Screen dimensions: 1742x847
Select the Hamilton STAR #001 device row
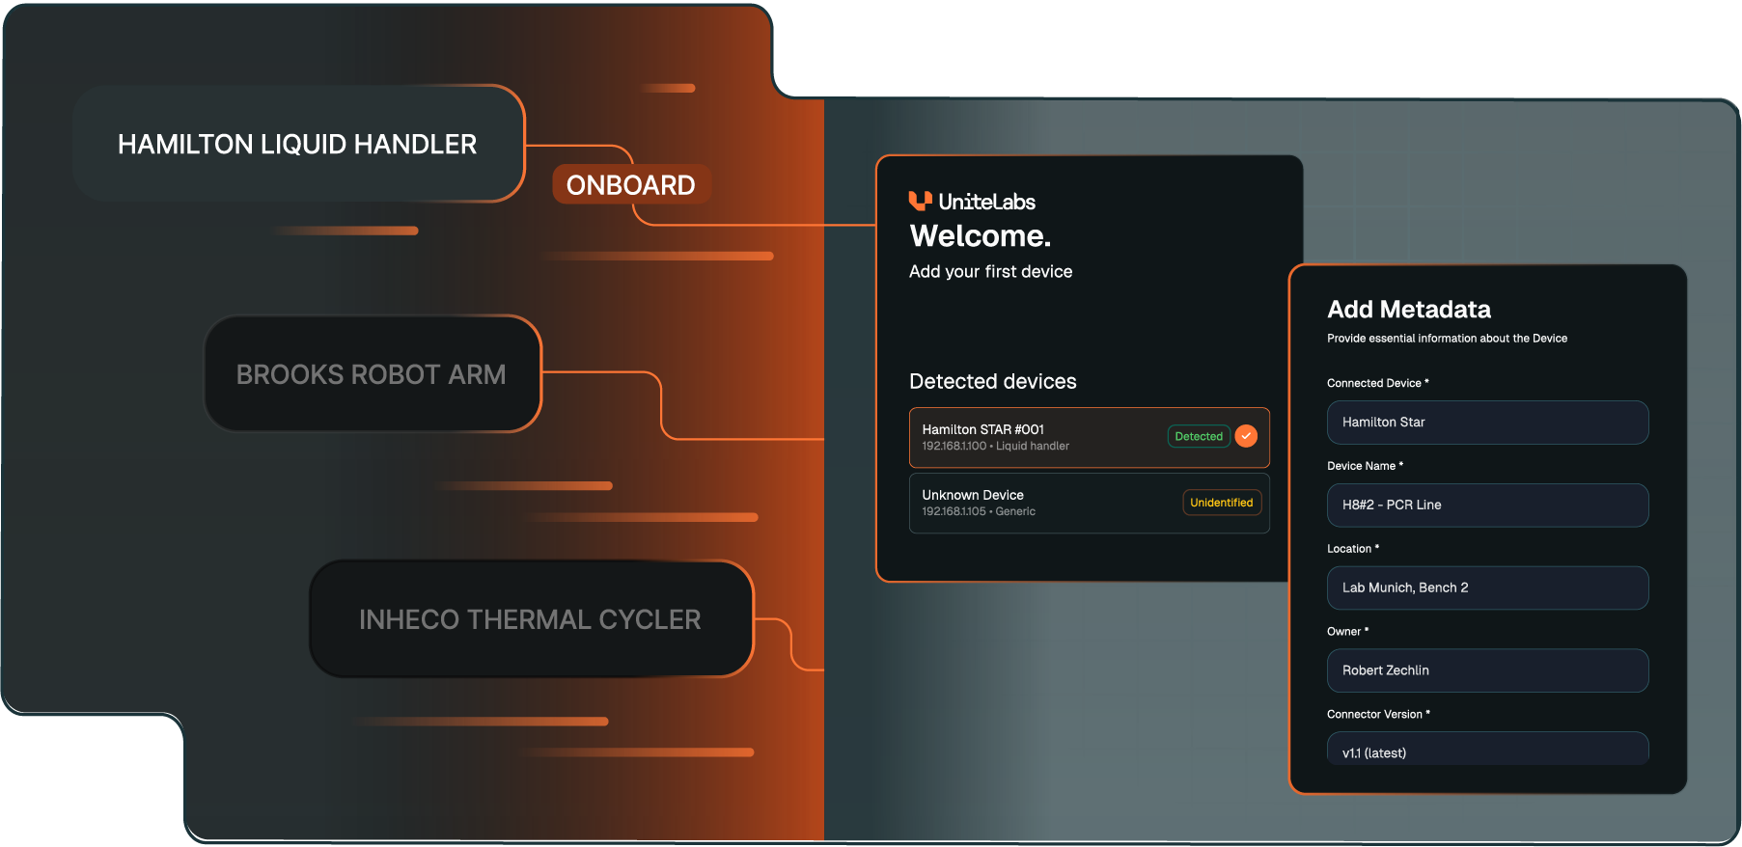[1089, 438]
